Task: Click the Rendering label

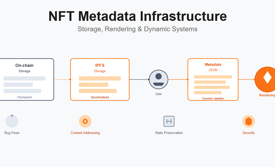Action: pos(267,95)
